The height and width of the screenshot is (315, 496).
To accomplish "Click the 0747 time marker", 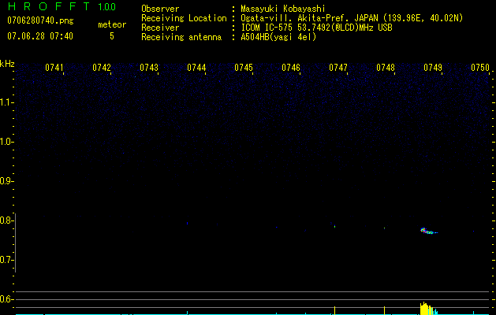I will 338,68.
